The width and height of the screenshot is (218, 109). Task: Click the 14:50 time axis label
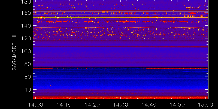tap(177, 105)
